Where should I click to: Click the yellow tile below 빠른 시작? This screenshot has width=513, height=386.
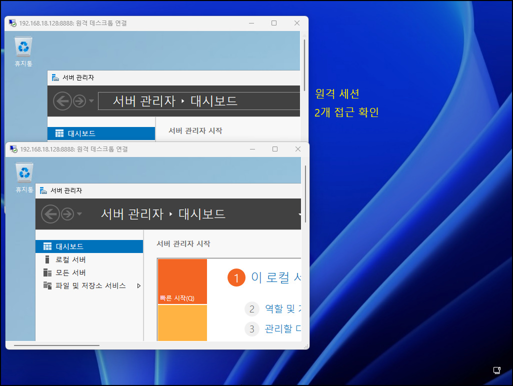coord(182,323)
